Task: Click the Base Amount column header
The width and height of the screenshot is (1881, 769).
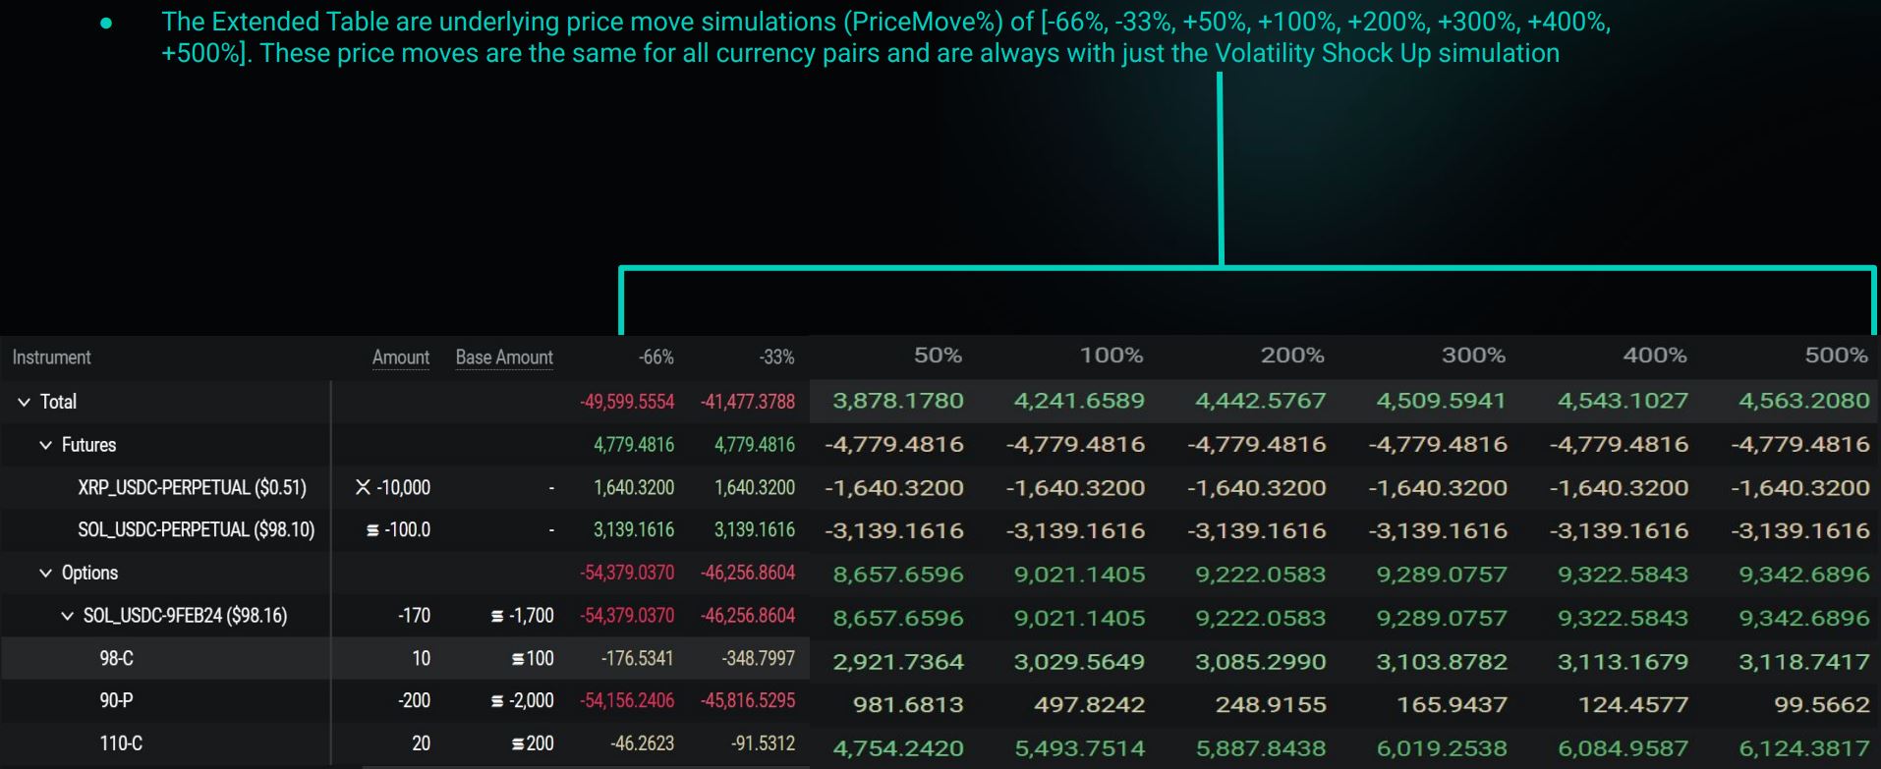Action: [503, 357]
